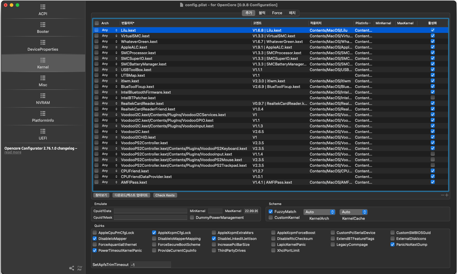Select the Kernel section icon
This screenshot has height=274, width=457.
[43, 60]
